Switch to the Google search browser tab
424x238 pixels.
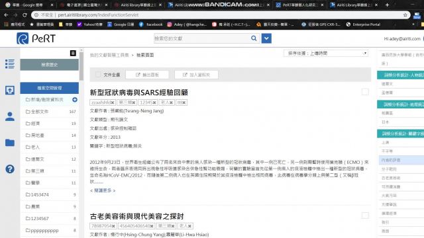(x=28, y=5)
